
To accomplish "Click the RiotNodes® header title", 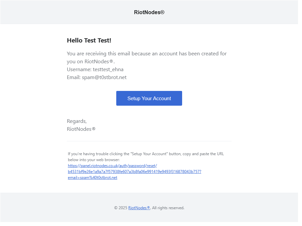I will pos(149,13).
